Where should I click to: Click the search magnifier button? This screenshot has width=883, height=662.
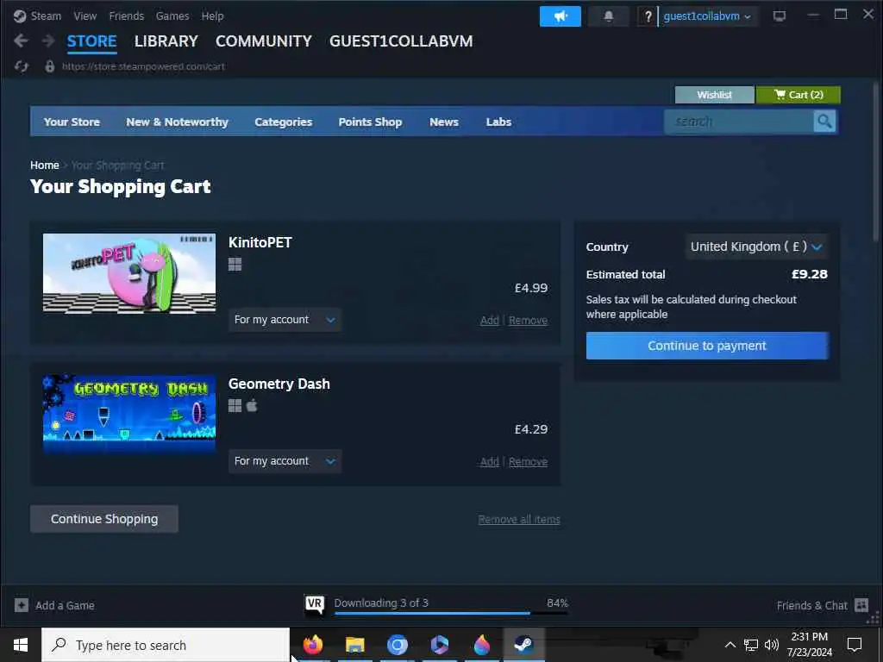tap(824, 122)
